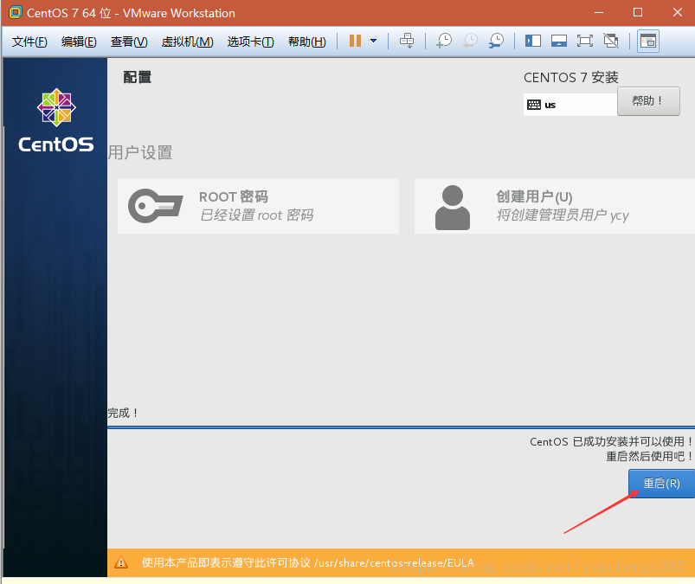Open the 文件(F) menu
This screenshot has height=584, width=695.
tap(29, 42)
